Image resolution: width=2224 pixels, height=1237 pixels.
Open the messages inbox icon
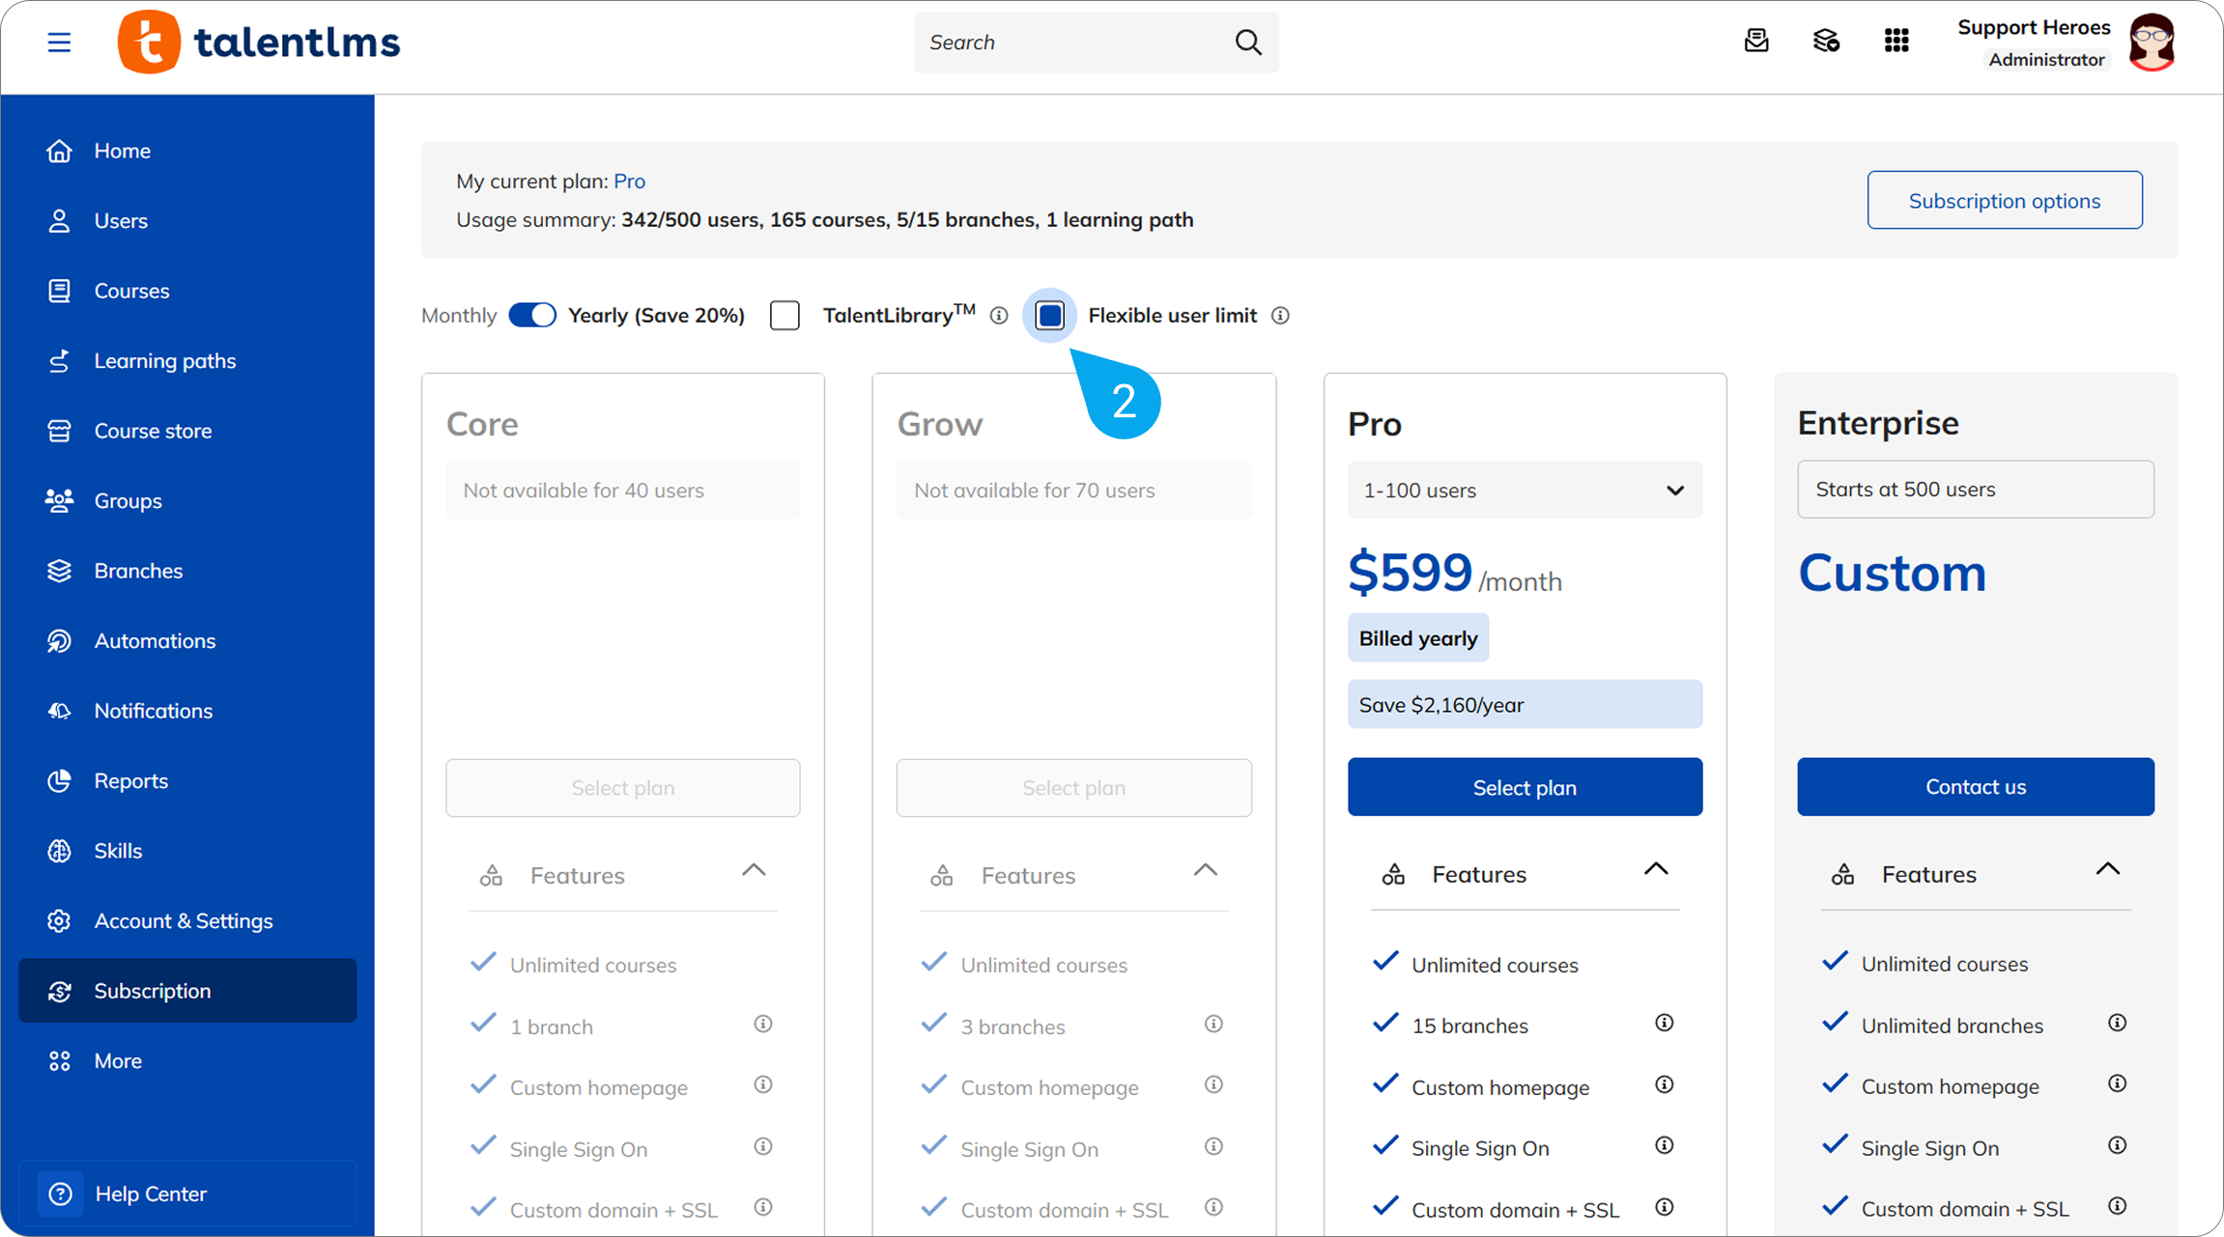point(1756,41)
